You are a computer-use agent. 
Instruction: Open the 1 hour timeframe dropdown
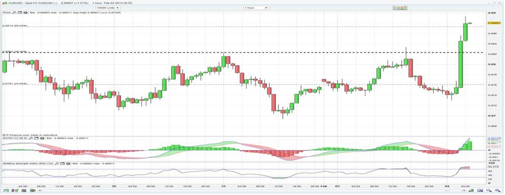pyautogui.click(x=256, y=8)
